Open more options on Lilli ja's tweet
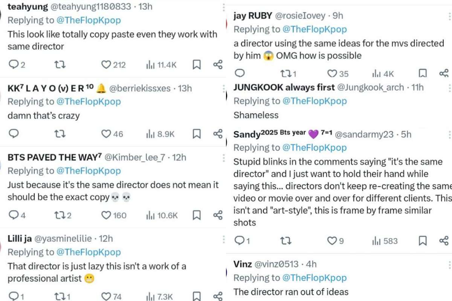 [x=223, y=239]
